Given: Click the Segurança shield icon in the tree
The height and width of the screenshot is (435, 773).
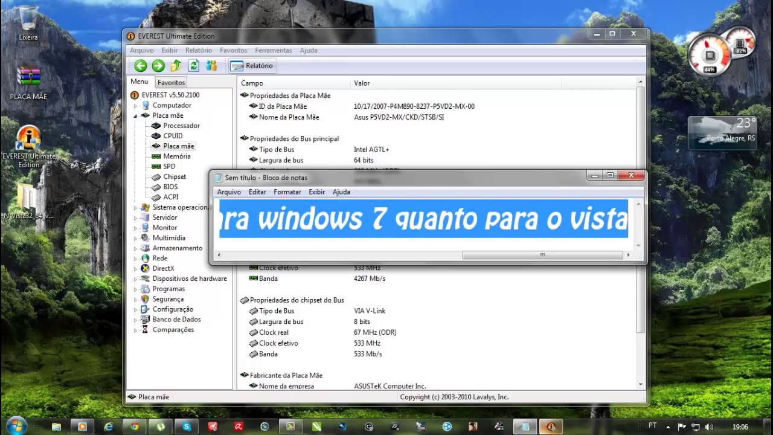Looking at the screenshot, I should [x=145, y=299].
